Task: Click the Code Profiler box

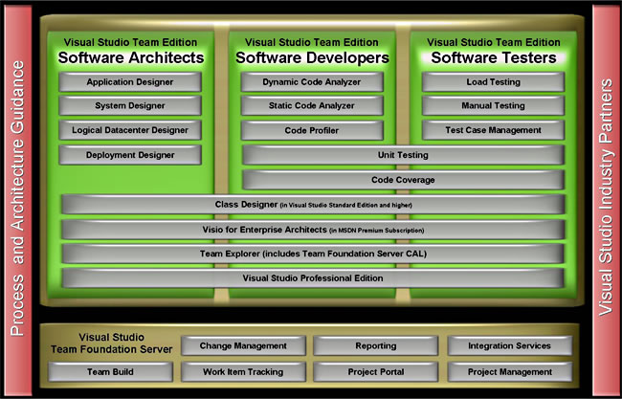Action: (312, 130)
